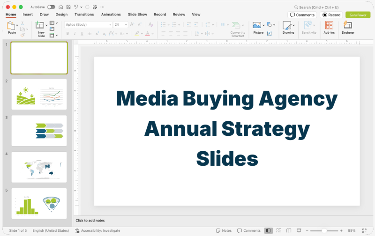375x236 pixels.
Task: Open the Animations tab
Action: pos(111,15)
